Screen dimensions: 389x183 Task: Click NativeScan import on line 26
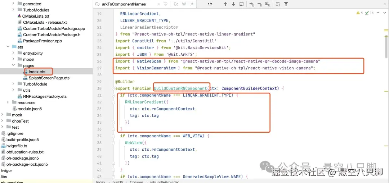pos(149,61)
